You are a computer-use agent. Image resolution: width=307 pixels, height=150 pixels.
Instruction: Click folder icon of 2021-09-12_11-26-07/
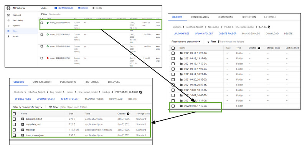(181, 53)
